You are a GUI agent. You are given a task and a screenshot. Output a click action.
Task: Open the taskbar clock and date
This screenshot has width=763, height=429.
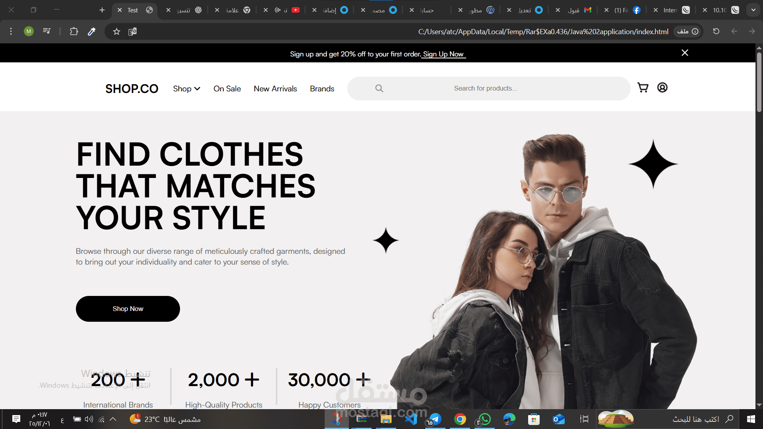point(39,419)
